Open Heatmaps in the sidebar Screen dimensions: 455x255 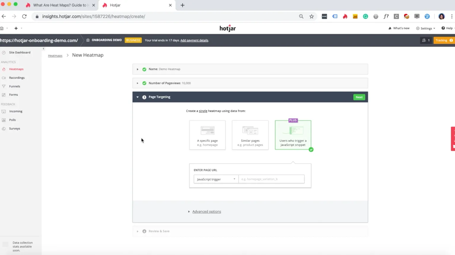pos(16,69)
